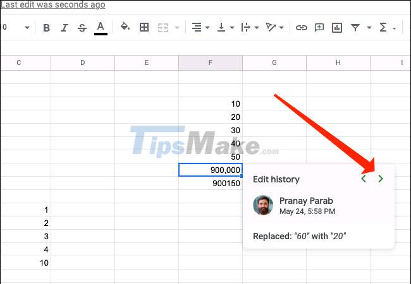This screenshot has width=411, height=284.
Task: Select the column F cell containing 50
Action: (x=211, y=157)
